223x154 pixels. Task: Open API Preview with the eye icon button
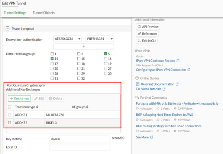[x=149, y=27]
